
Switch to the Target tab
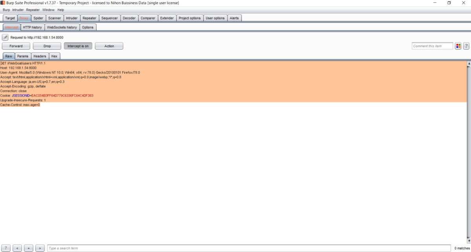(10, 18)
